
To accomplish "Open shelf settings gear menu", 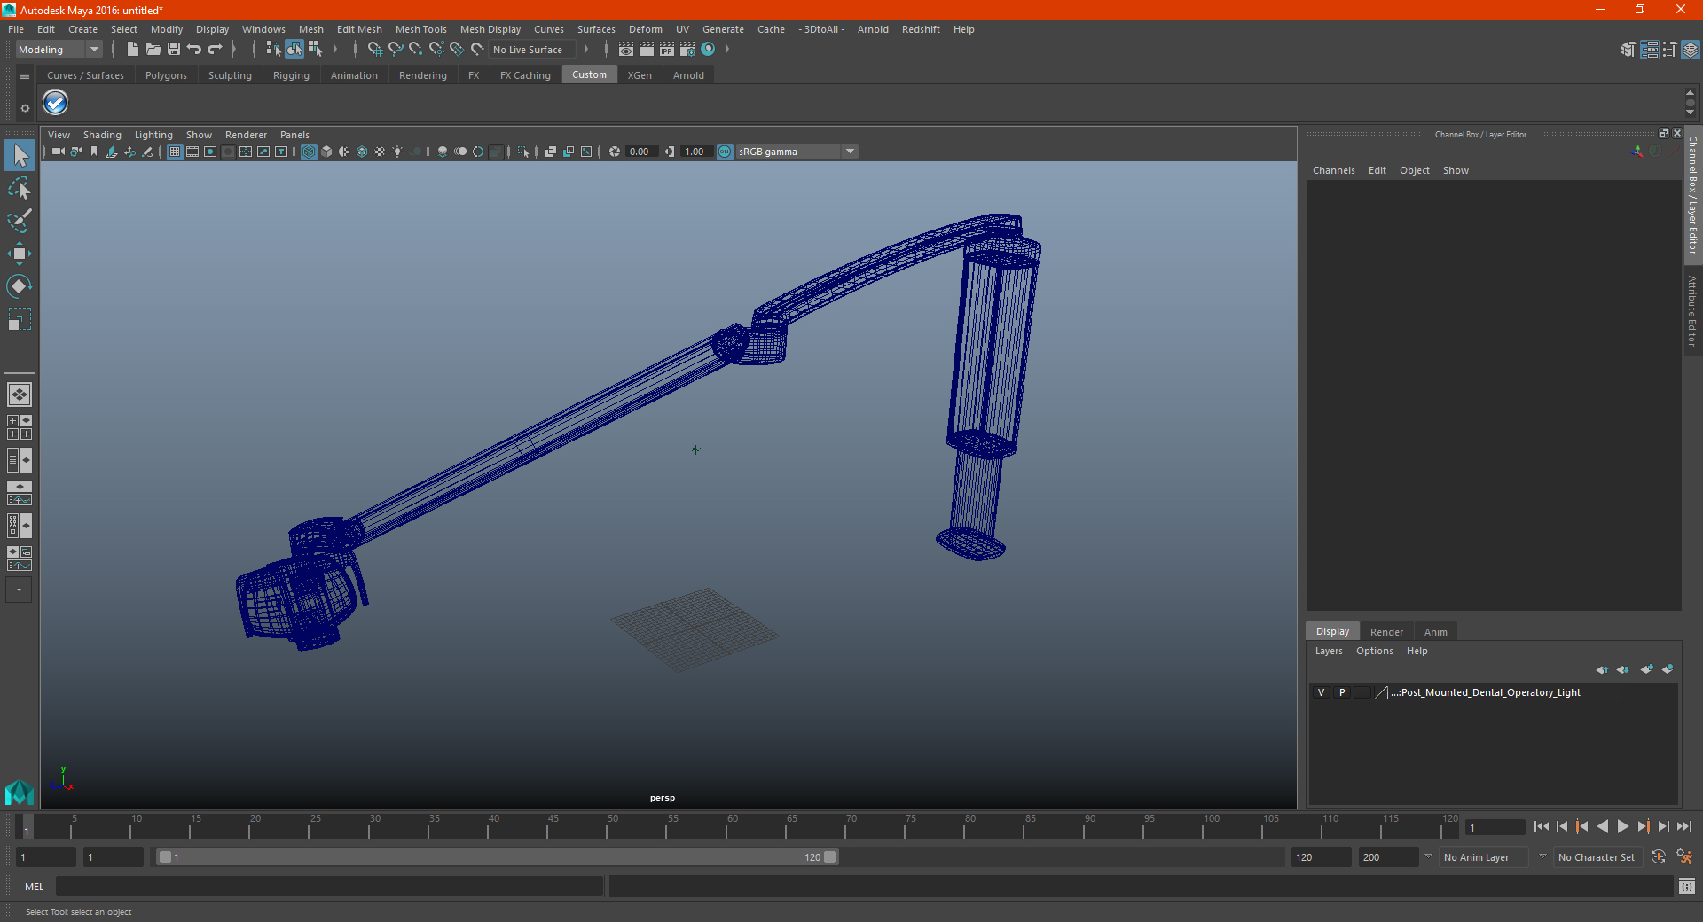I will tap(25, 108).
